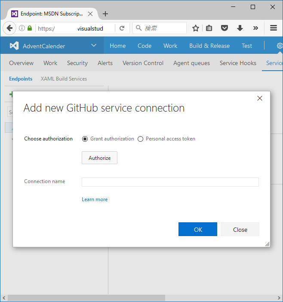Click the Firefox back arrow button

[x=9, y=28]
